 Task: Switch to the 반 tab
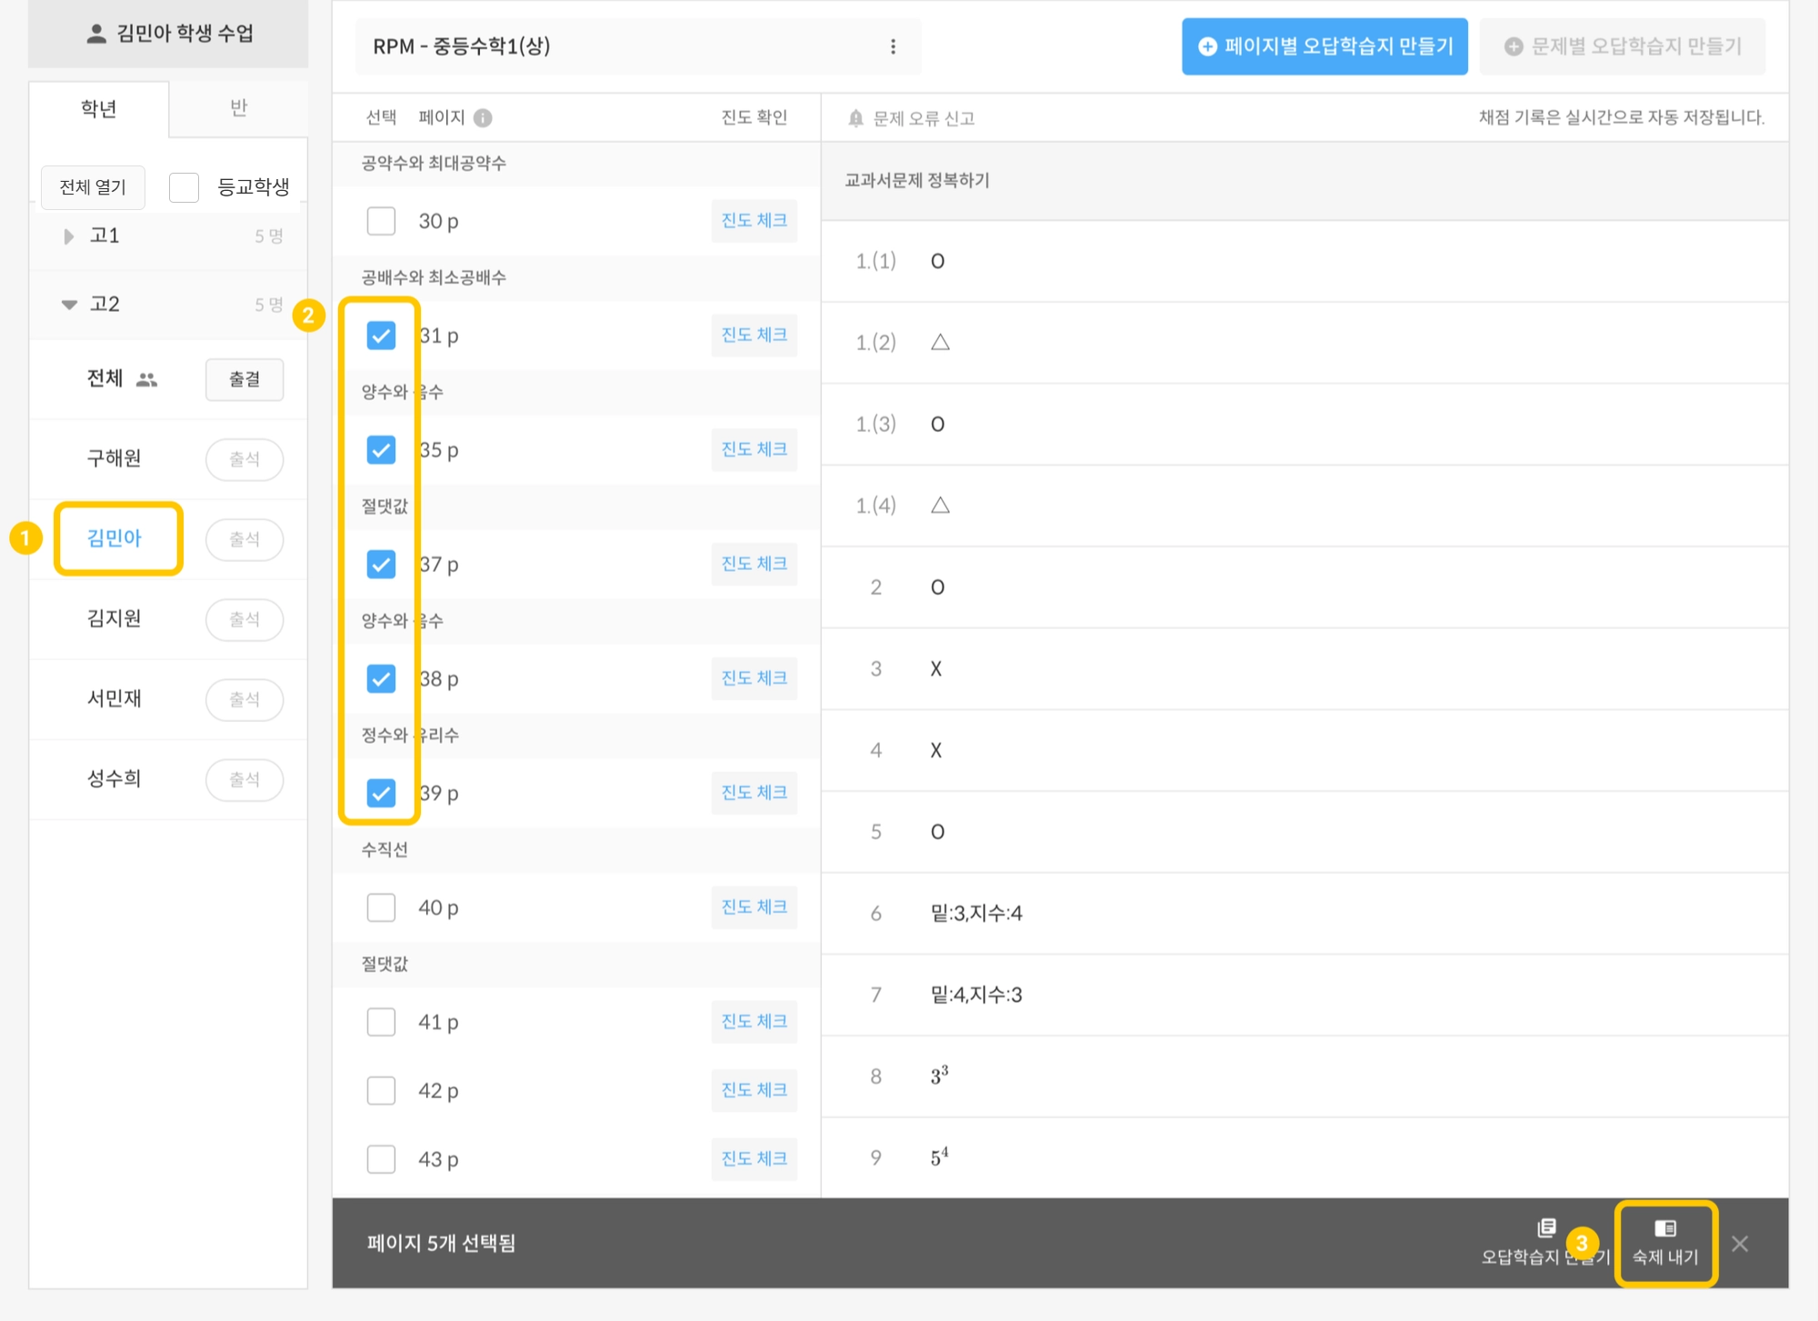pos(238,108)
